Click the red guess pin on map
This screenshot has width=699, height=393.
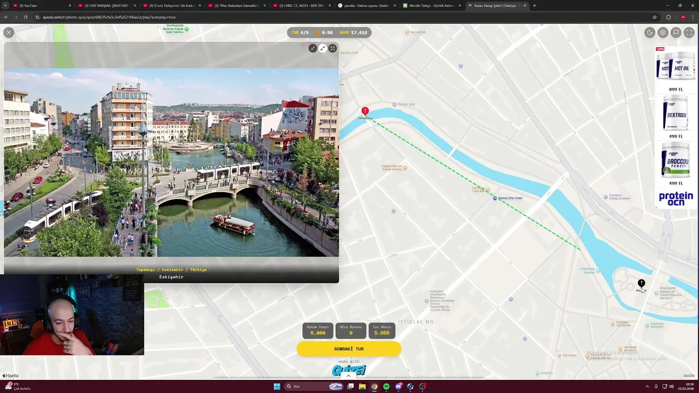[365, 112]
